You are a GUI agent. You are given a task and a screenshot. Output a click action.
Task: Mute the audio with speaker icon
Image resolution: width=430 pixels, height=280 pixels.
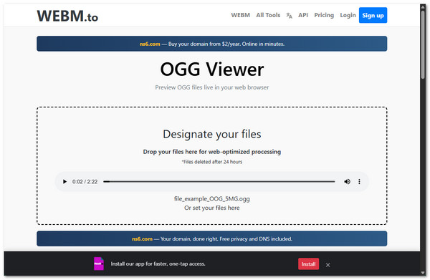pos(347,181)
